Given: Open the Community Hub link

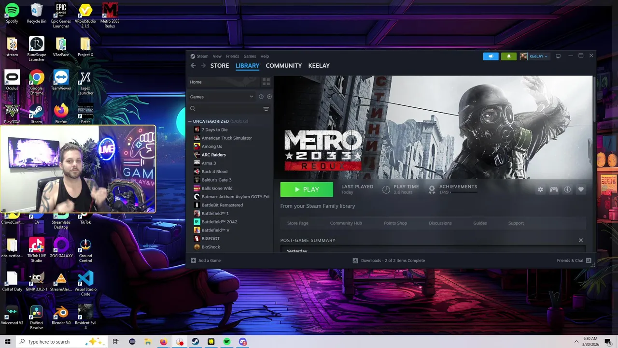Looking at the screenshot, I should click(x=346, y=223).
